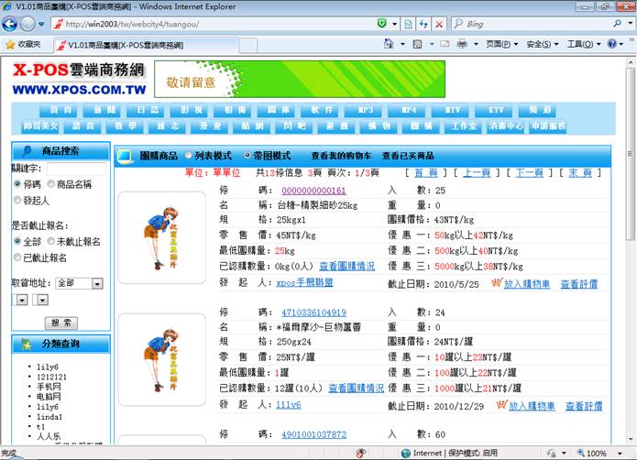This screenshot has width=637, height=460.
Task: Click the Stop loading X icon
Action: coord(440,23)
